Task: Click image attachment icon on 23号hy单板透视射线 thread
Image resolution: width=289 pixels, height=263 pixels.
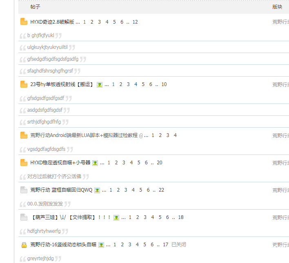Action: click(100, 85)
